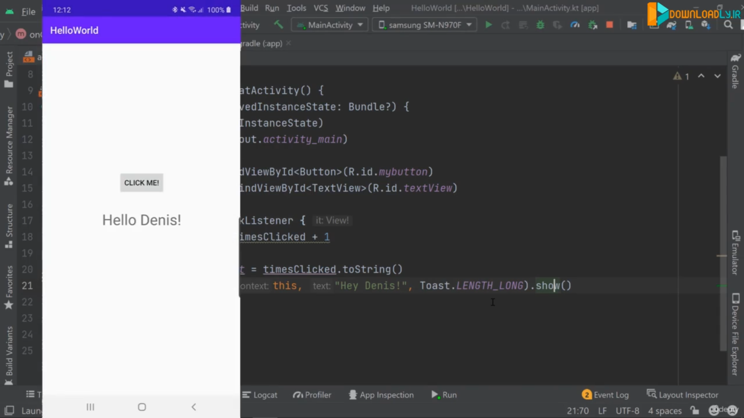Stop the running app with red square
Viewport: 744px width, 418px height.
[610, 25]
